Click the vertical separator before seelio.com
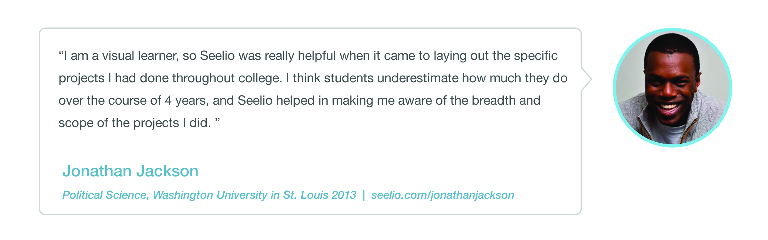 pyautogui.click(x=364, y=195)
